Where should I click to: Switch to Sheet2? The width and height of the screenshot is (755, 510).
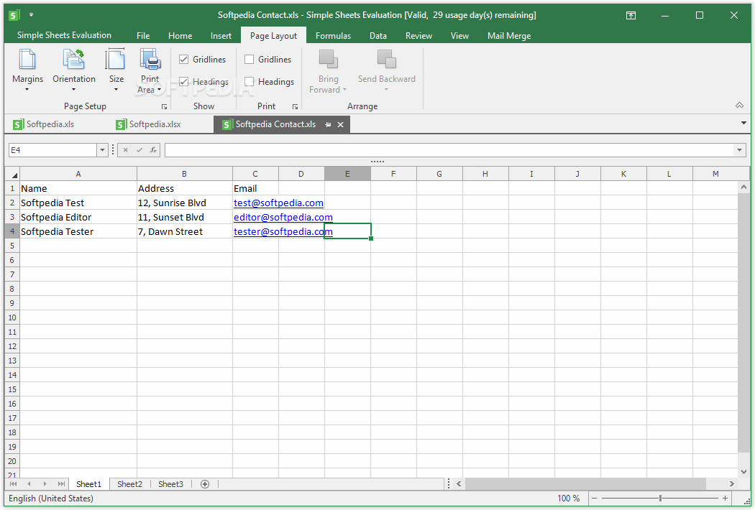click(x=129, y=484)
